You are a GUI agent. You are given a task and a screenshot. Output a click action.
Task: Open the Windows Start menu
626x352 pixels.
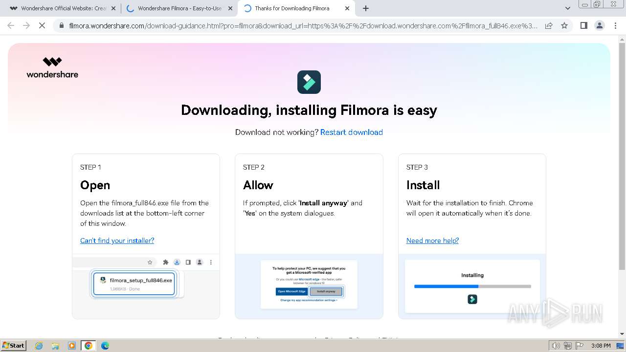pyautogui.click(x=14, y=346)
